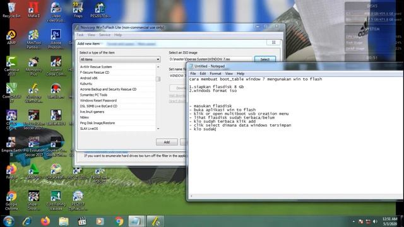Select Android x86 list item
This screenshot has height=227, width=404.
[x=117, y=78]
